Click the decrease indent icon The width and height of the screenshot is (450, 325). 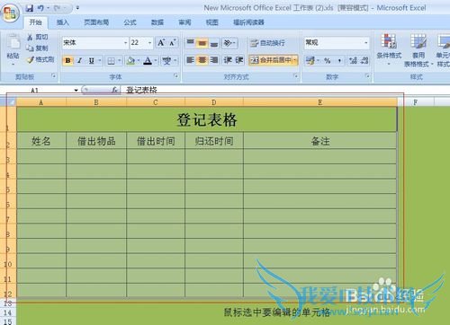pos(228,60)
